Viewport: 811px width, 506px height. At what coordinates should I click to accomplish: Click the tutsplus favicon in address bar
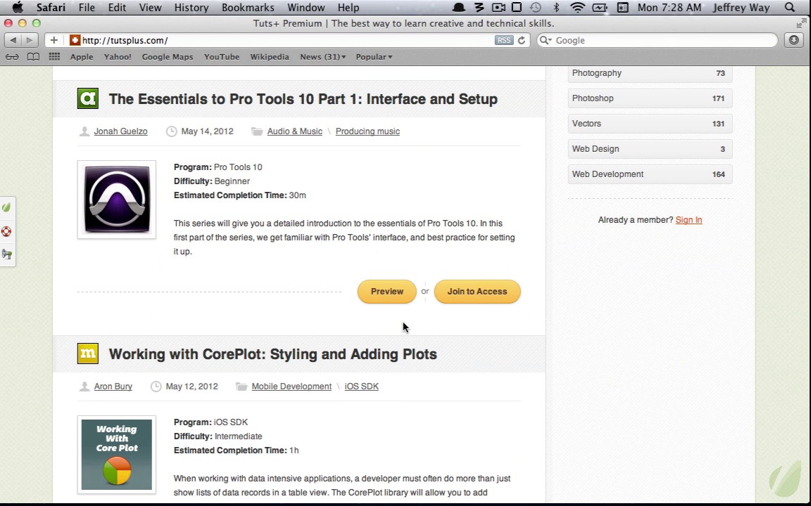coord(75,40)
